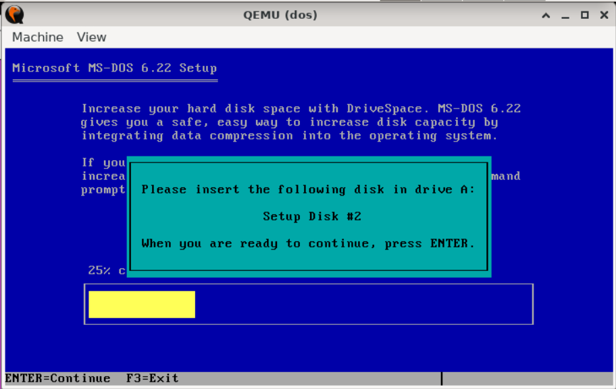Click the "Increase your hard disk space" line

(301, 109)
